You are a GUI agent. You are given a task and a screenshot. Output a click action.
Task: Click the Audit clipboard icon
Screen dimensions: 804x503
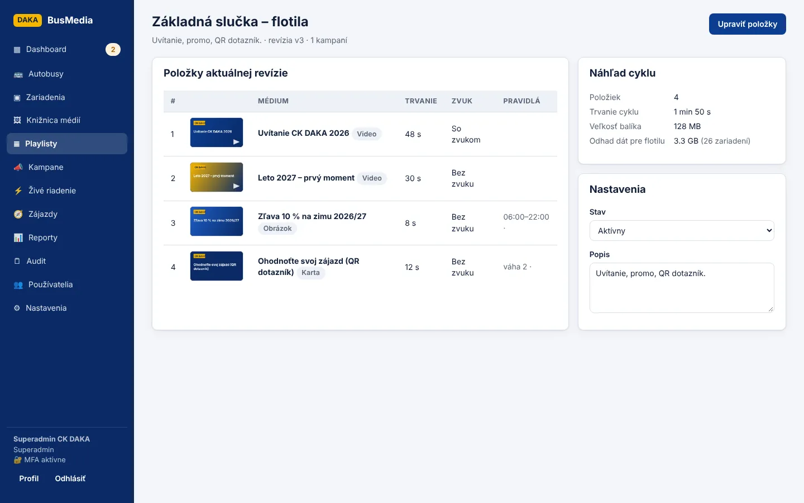pos(17,262)
